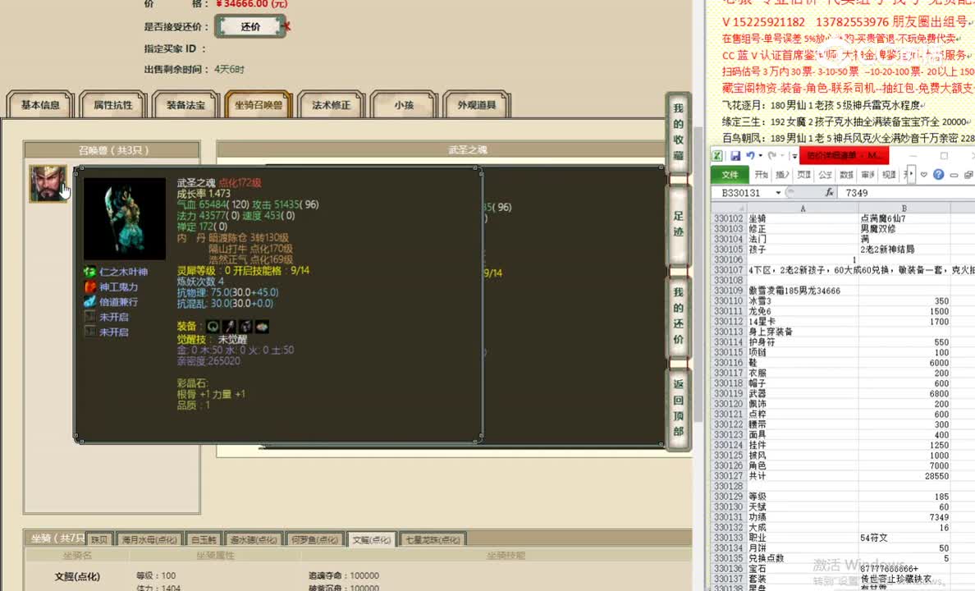Screen dimensions: 975x591
Task: Click the Insert Function fx icon
Action: click(x=830, y=191)
